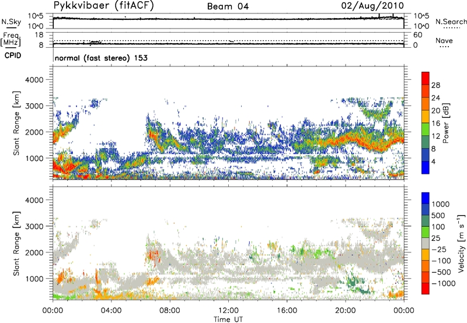Click the "N.Sky" legend label
Image resolution: width=467 pixels, height=323 pixels.
(x=11, y=22)
